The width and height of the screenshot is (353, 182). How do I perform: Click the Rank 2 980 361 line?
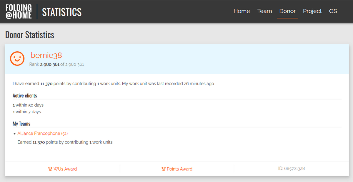pos(56,64)
